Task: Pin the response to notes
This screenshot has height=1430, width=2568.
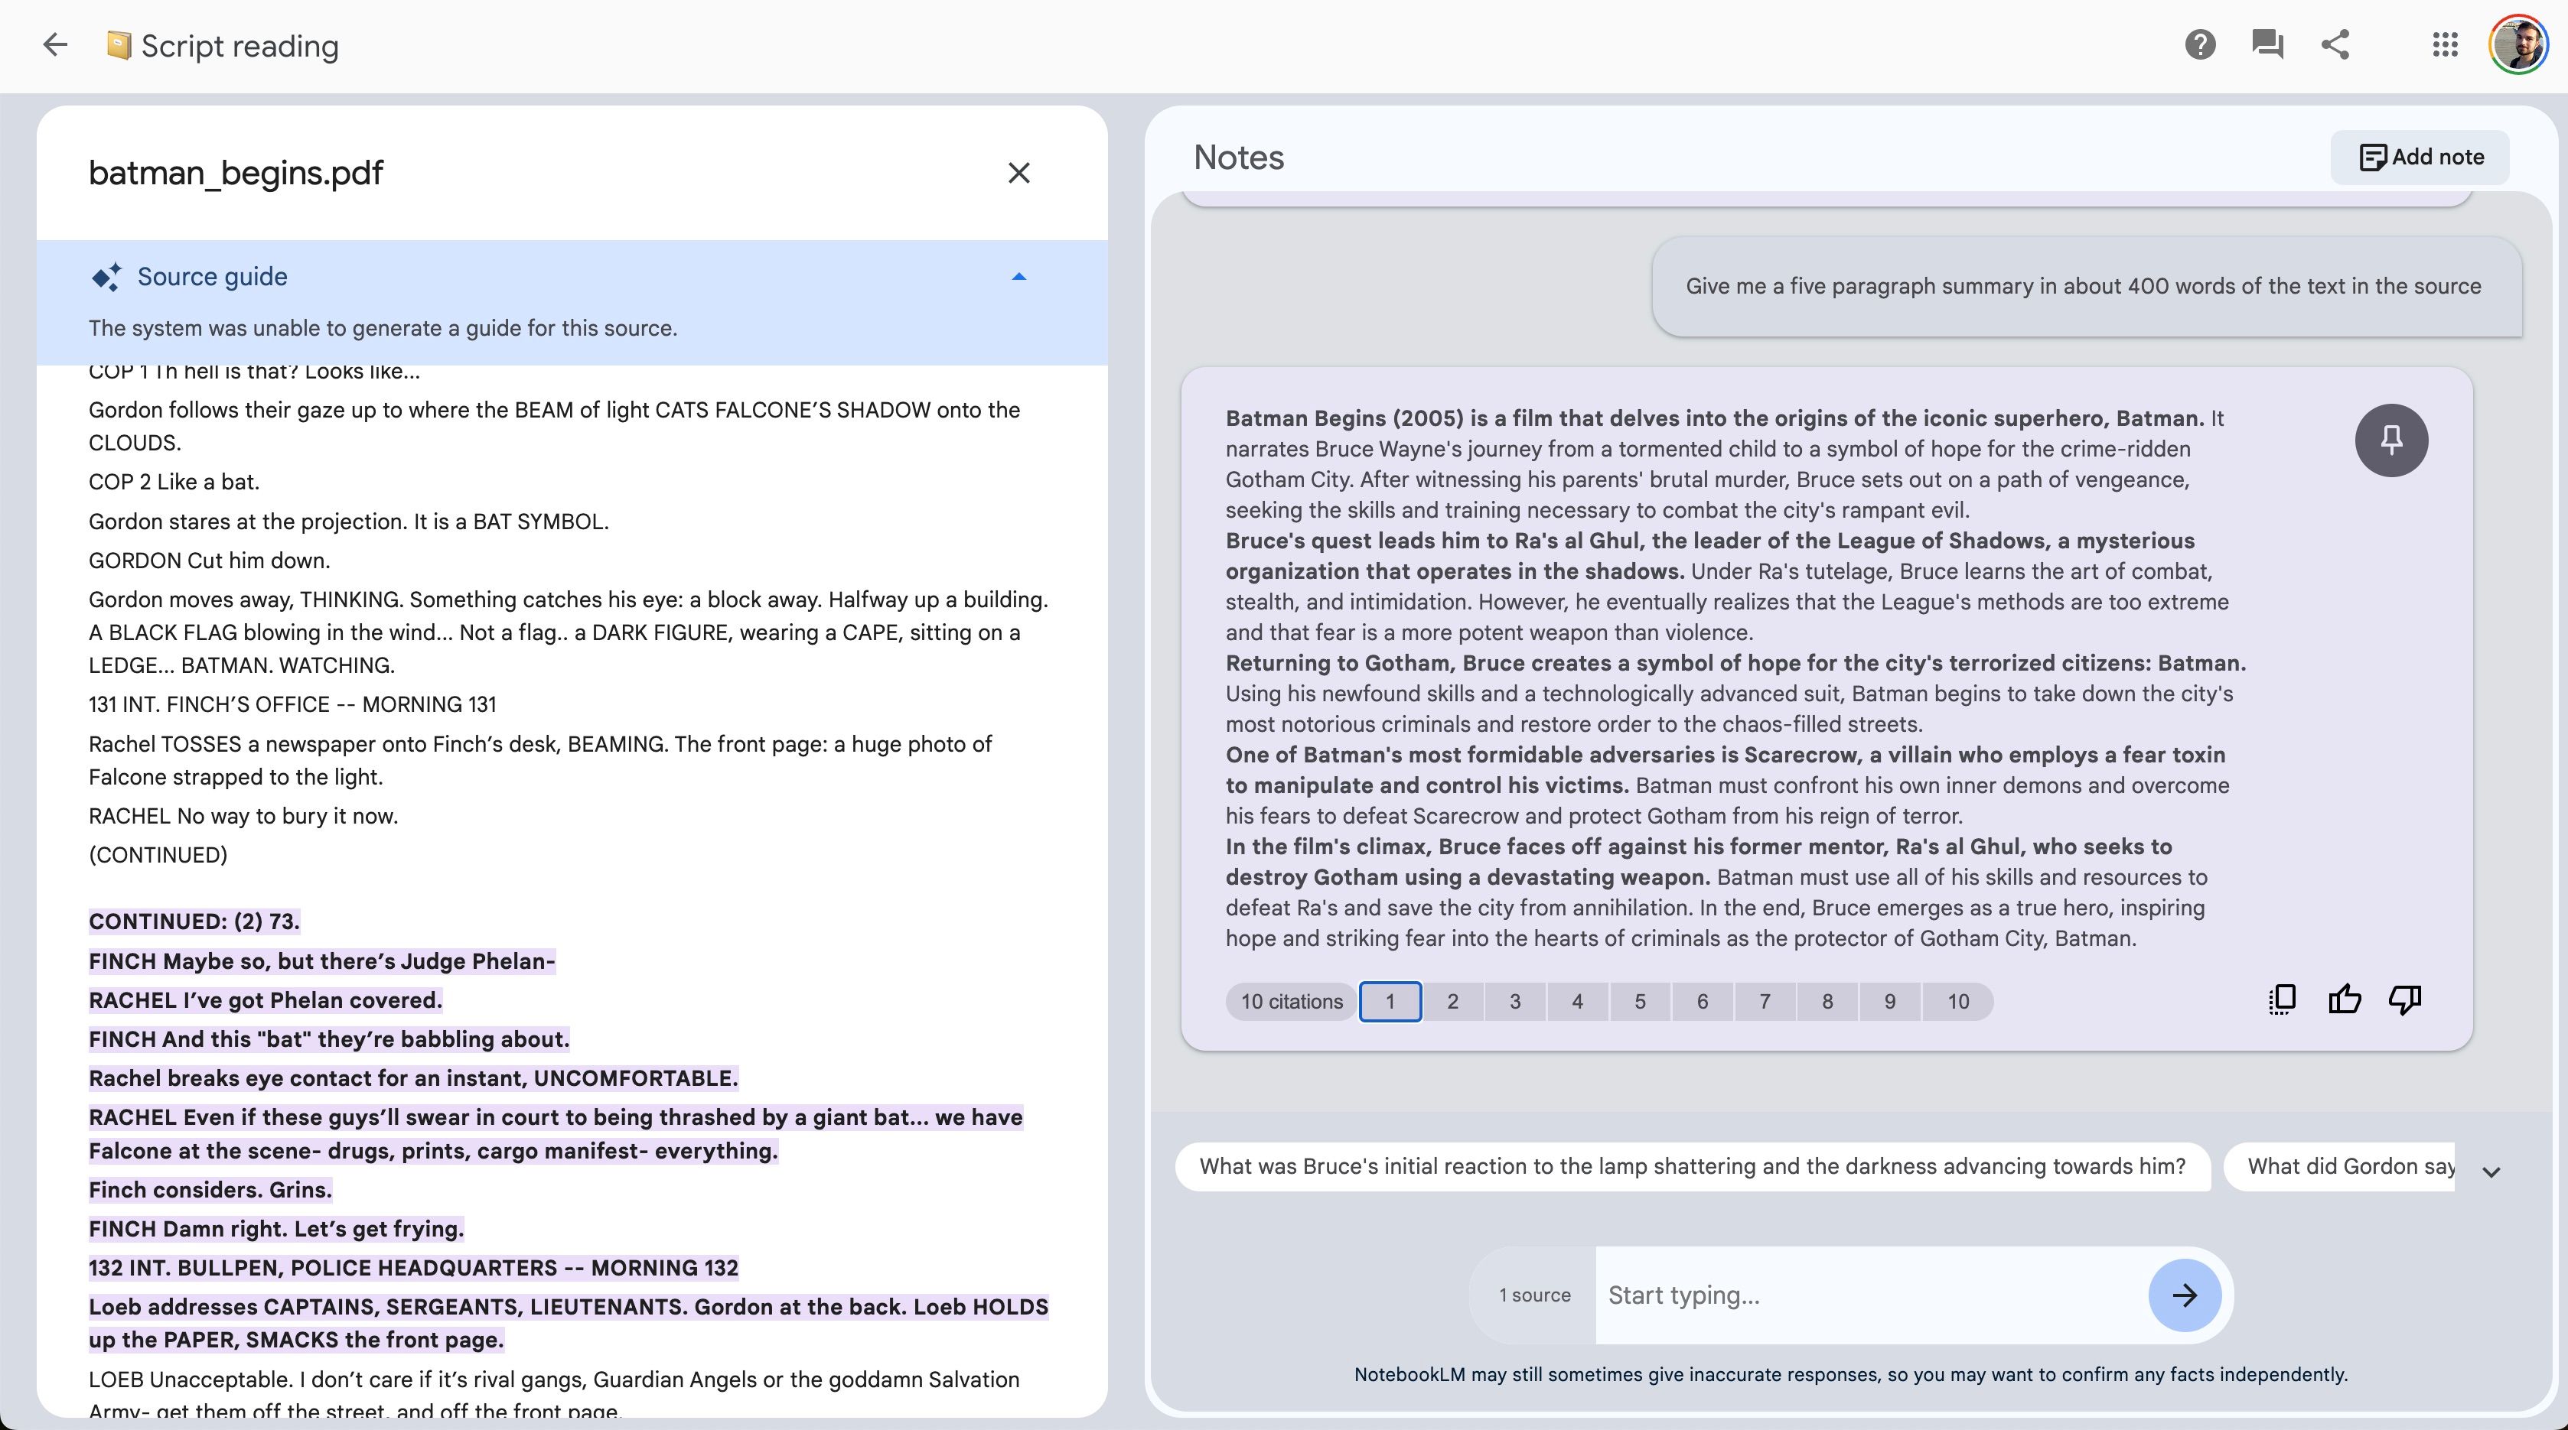Action: click(x=2390, y=440)
